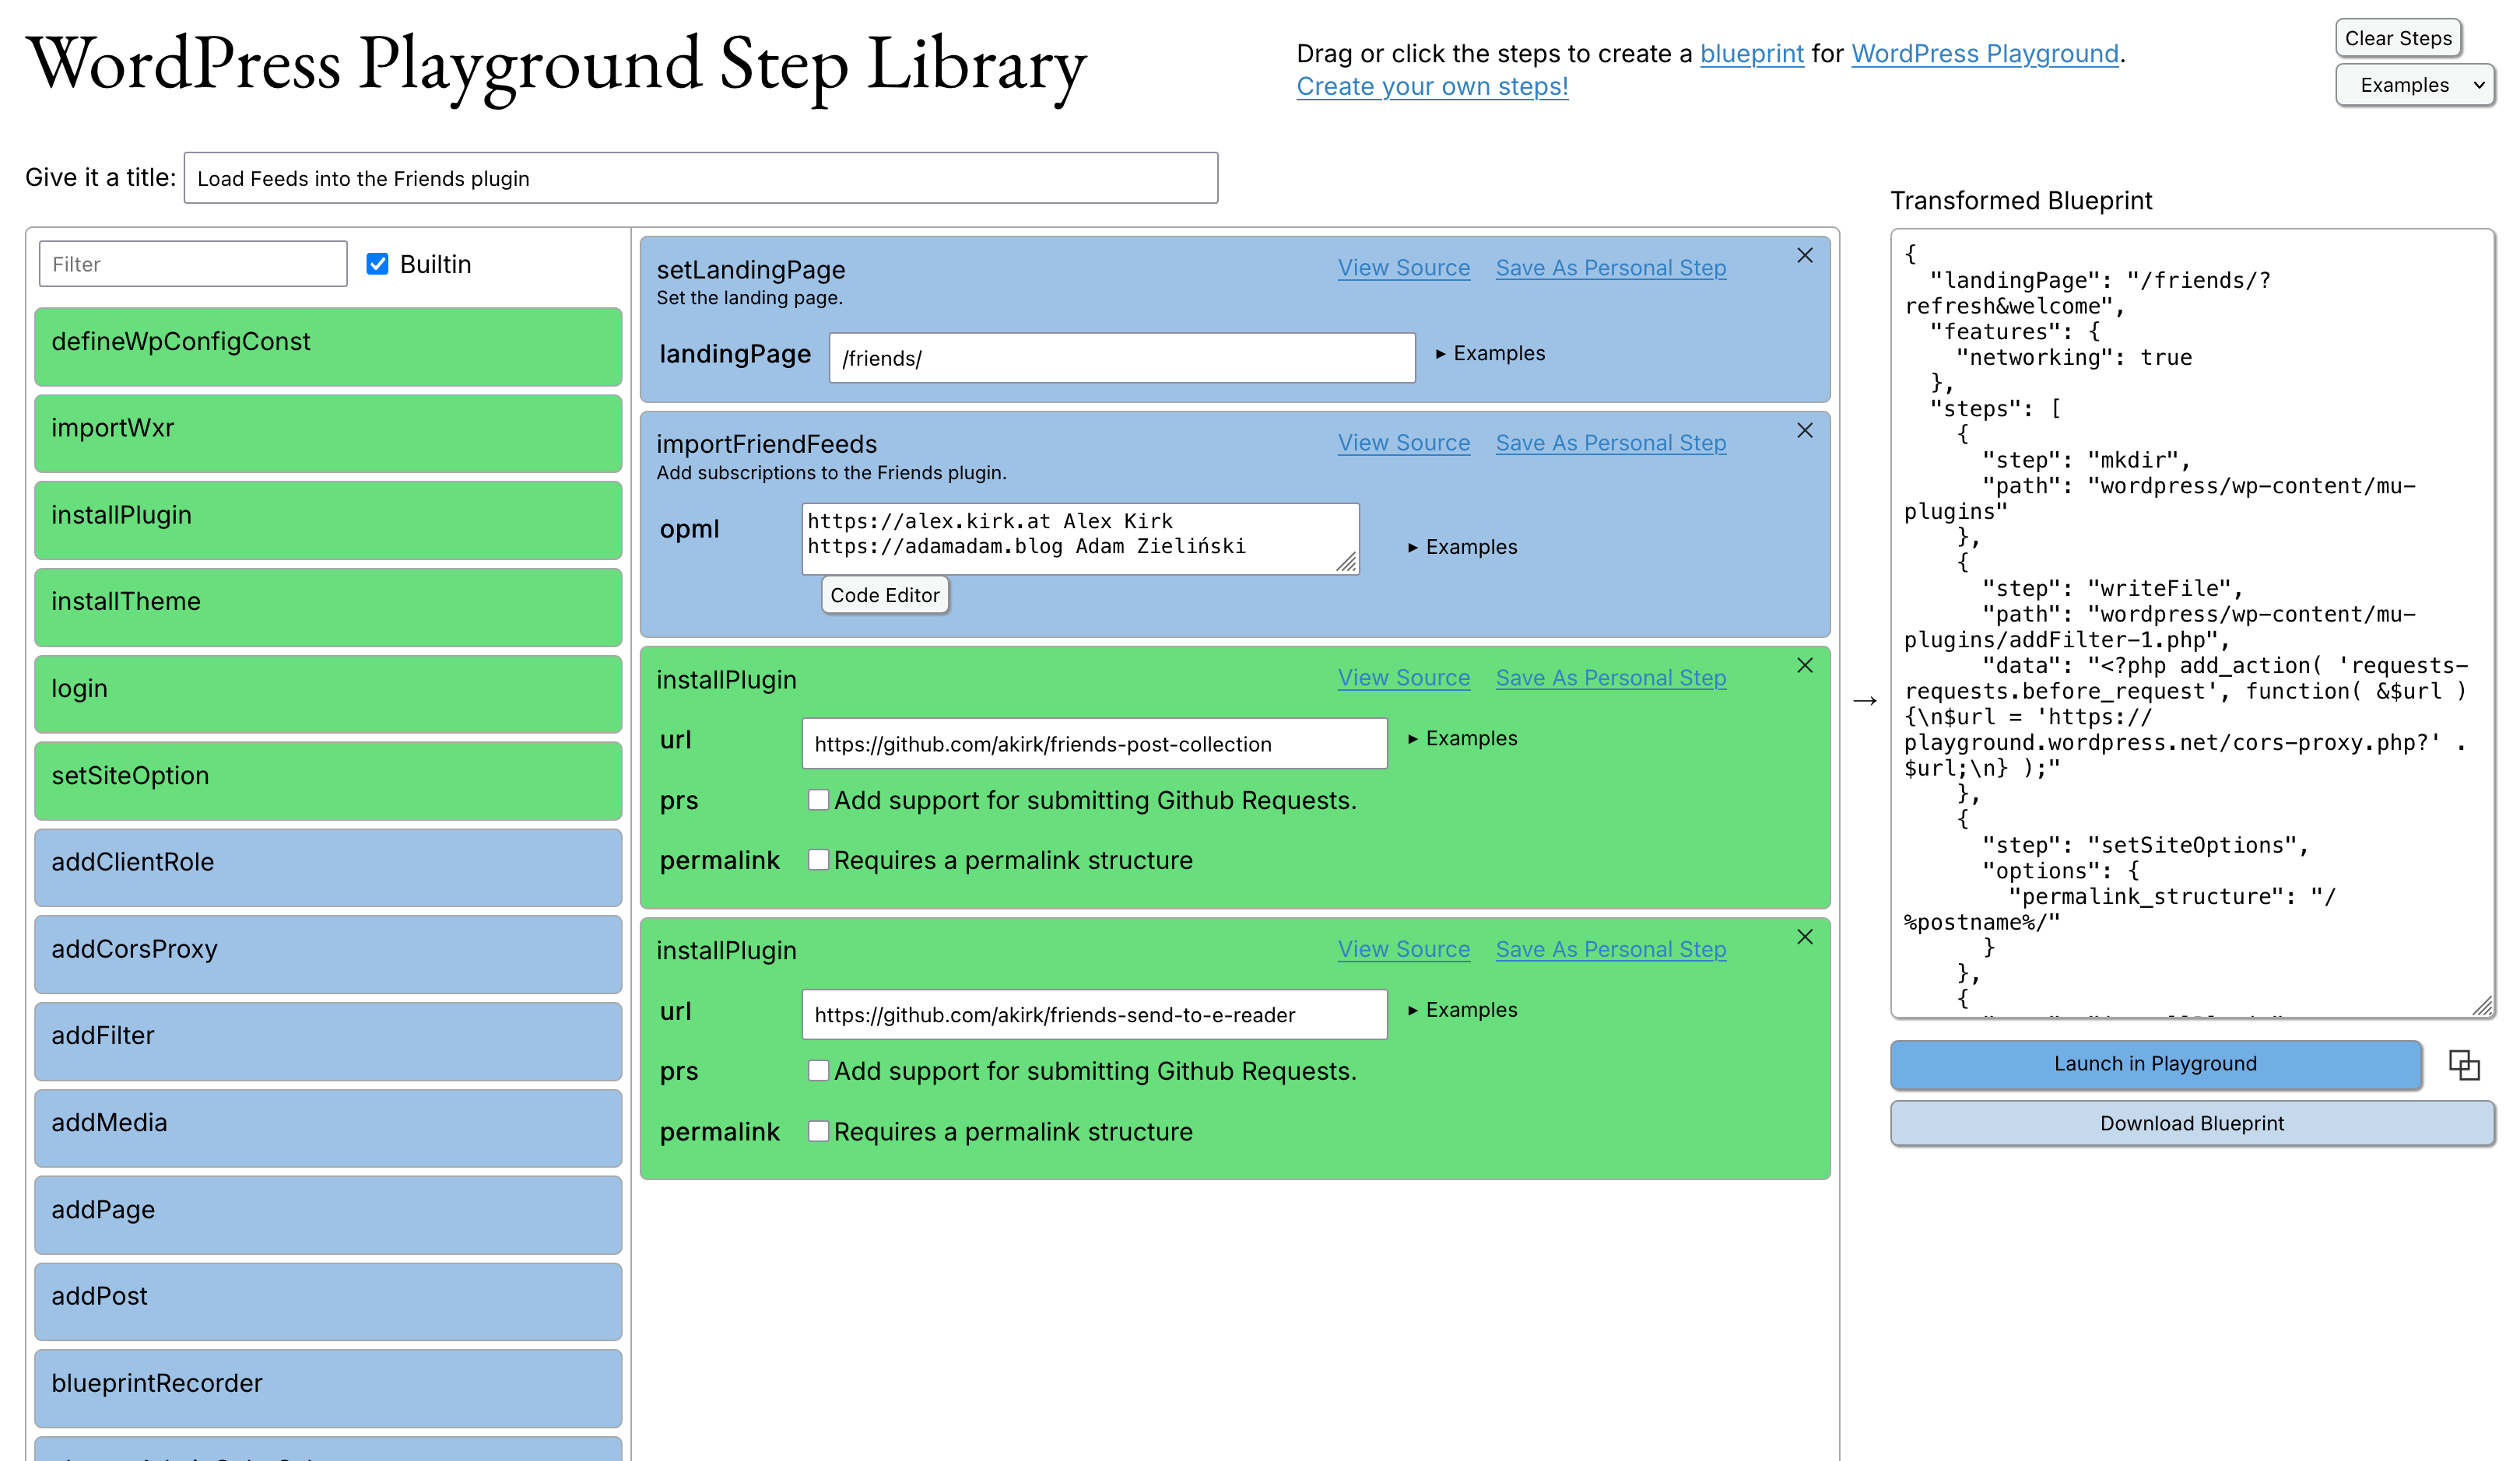Add the addFilter step

coord(328,1041)
